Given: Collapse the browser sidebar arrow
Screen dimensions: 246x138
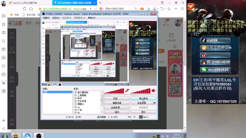Looking at the screenshot, I should coord(3,129).
